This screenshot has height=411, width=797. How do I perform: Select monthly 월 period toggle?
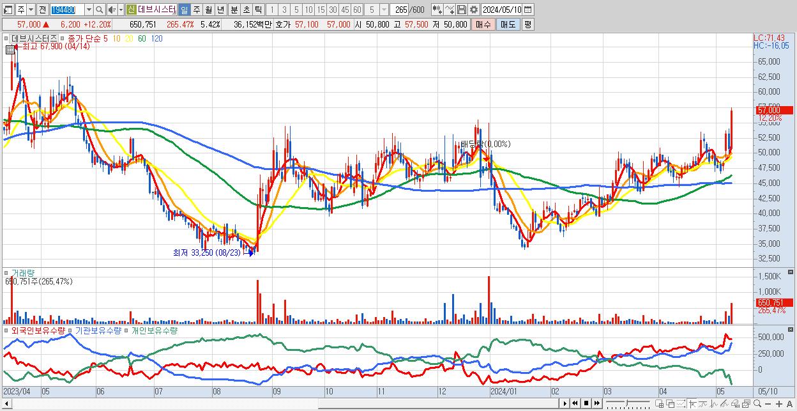[208, 10]
